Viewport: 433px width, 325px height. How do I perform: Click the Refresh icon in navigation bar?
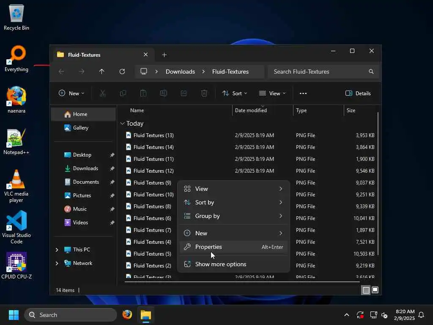coord(122,72)
